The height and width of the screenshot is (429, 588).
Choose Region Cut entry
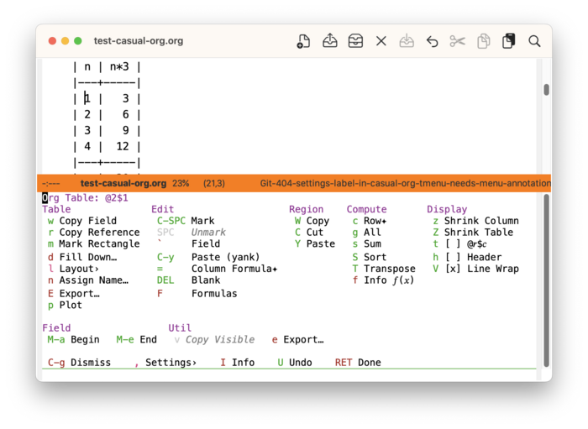pyautogui.click(x=309, y=233)
